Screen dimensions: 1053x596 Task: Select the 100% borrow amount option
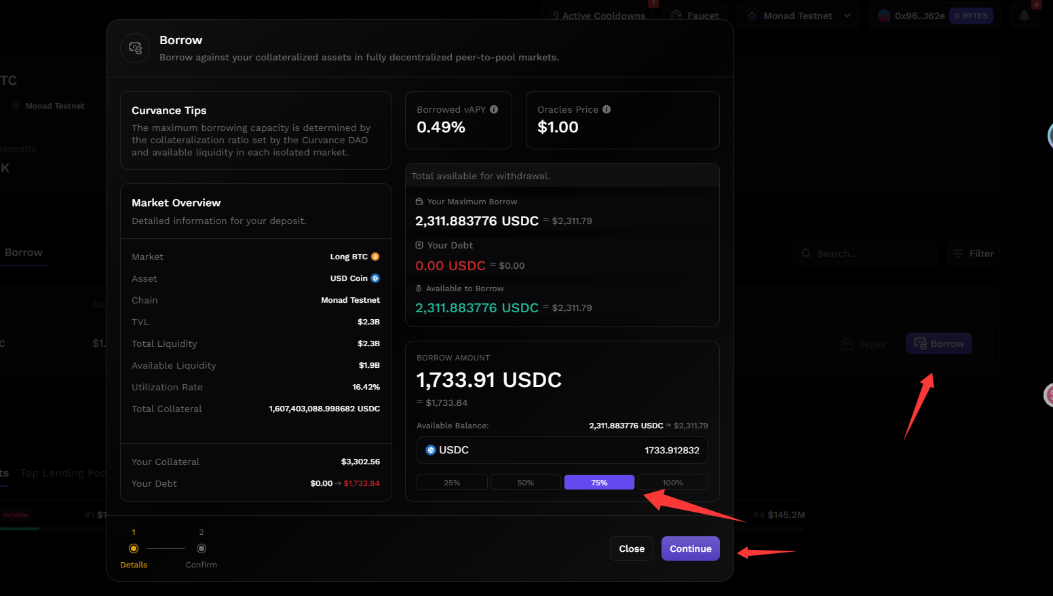point(672,483)
